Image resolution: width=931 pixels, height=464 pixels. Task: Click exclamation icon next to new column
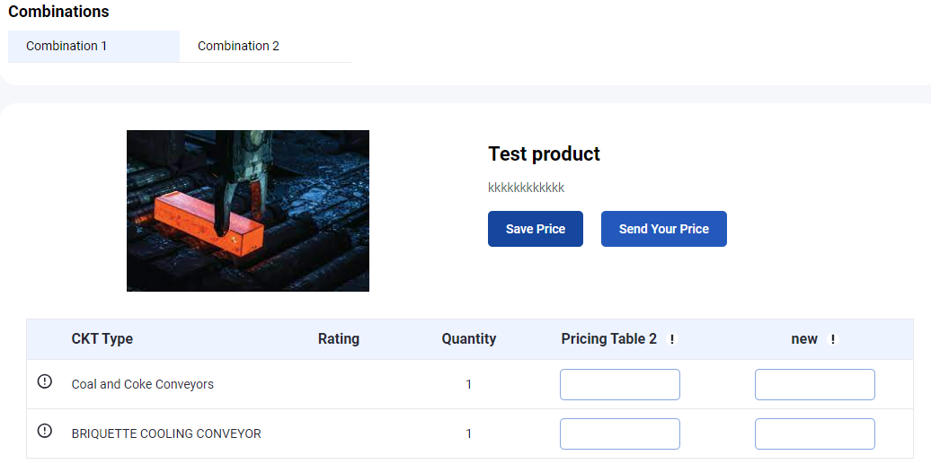point(832,339)
